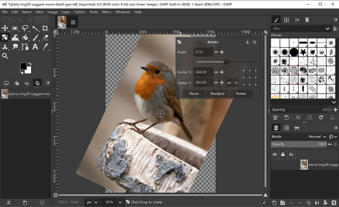Switch to the Fonts tab
Viewport: 339px width, 207px height.
coord(297,20)
